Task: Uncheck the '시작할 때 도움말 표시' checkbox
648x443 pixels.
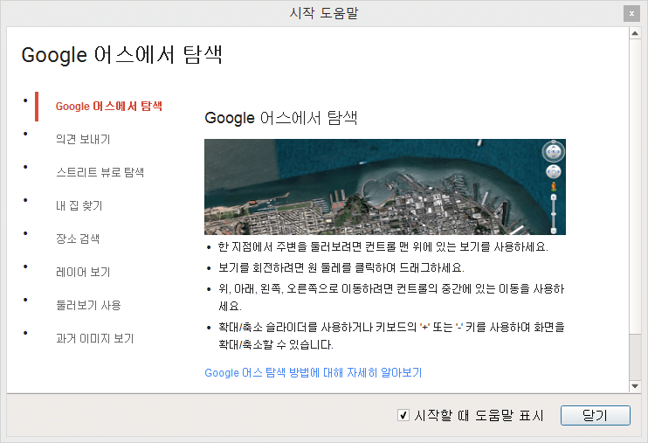Action: (x=403, y=416)
